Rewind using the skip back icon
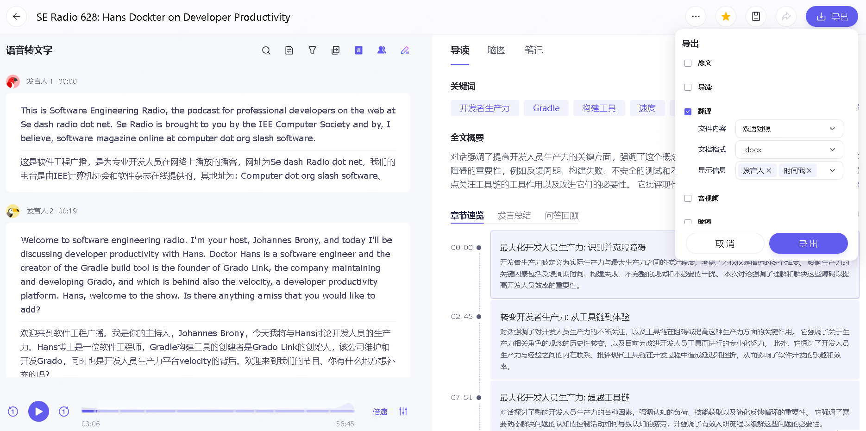The height and width of the screenshot is (431, 866). pyautogui.click(x=13, y=411)
